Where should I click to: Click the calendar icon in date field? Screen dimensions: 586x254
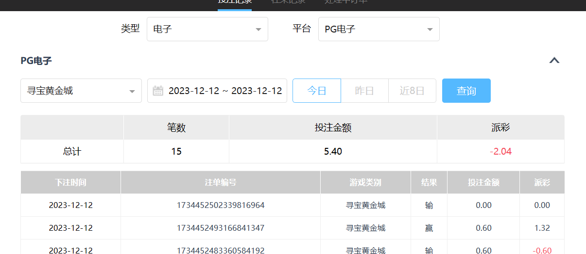coord(158,91)
